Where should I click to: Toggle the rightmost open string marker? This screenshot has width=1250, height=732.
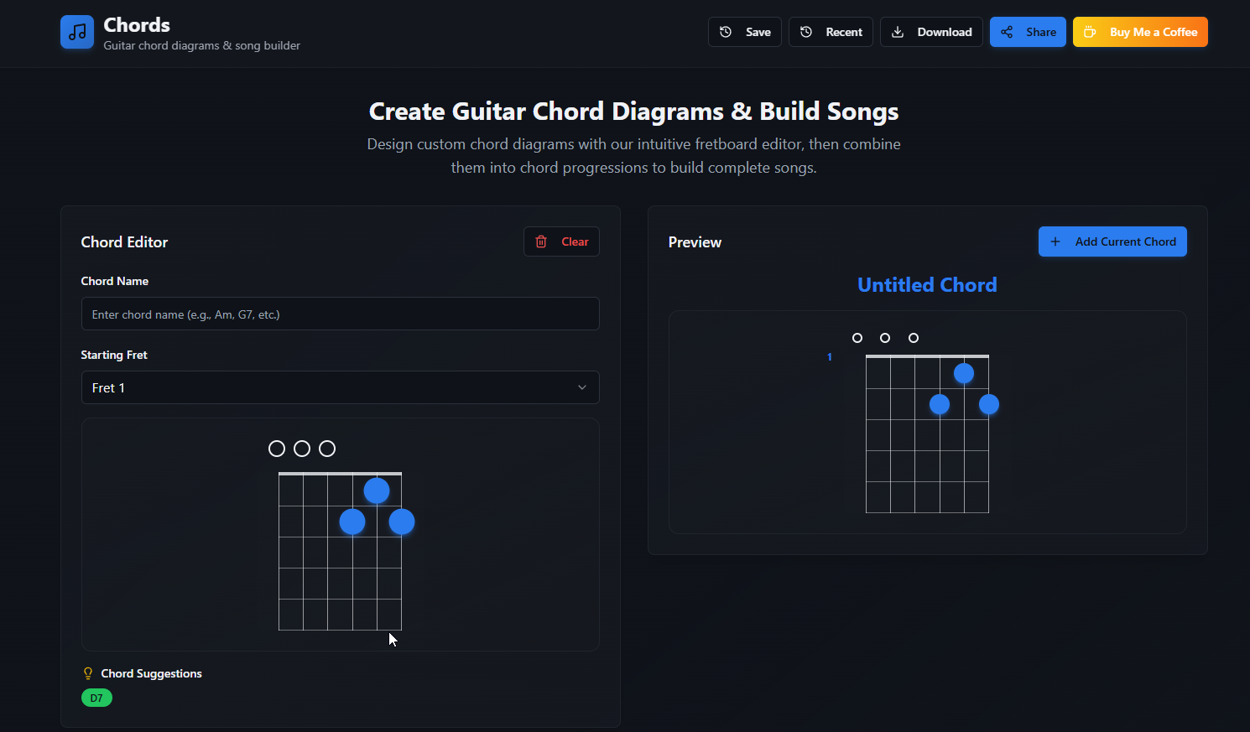(327, 448)
